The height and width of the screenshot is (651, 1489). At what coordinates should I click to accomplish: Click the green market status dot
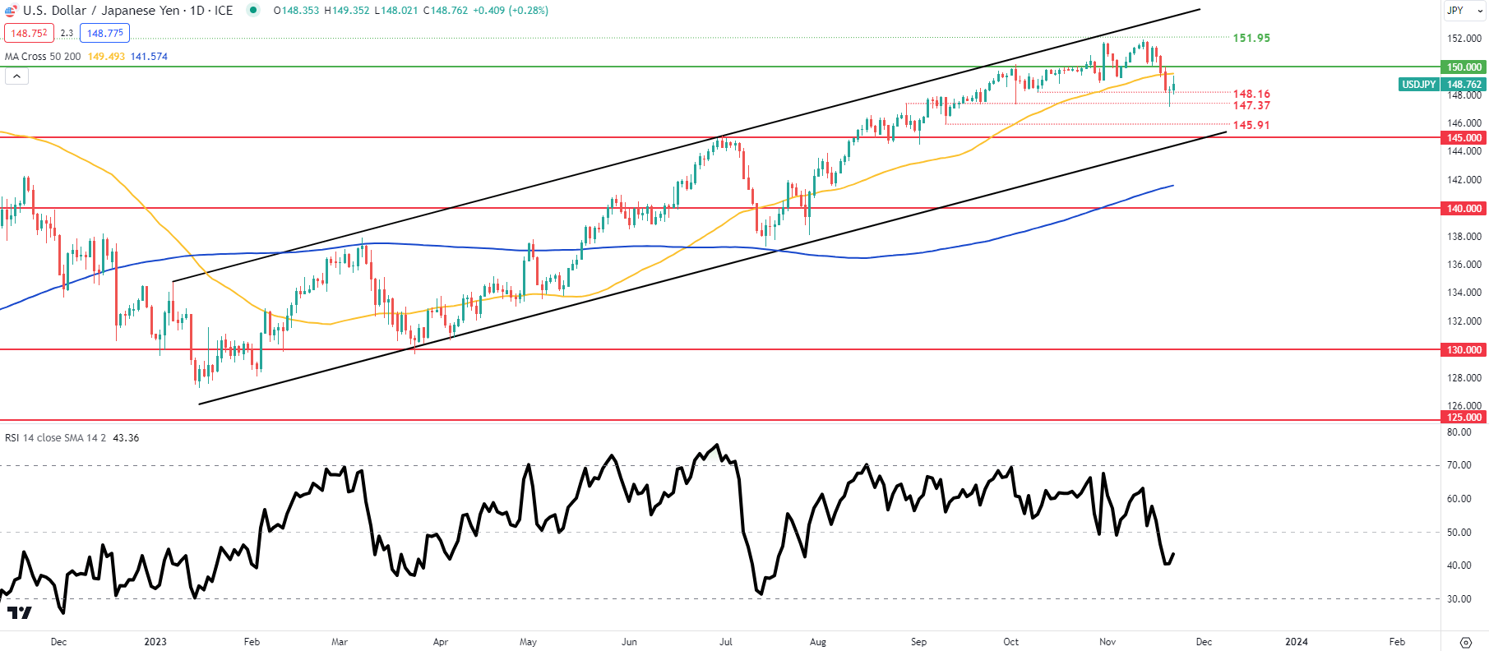[x=253, y=11]
